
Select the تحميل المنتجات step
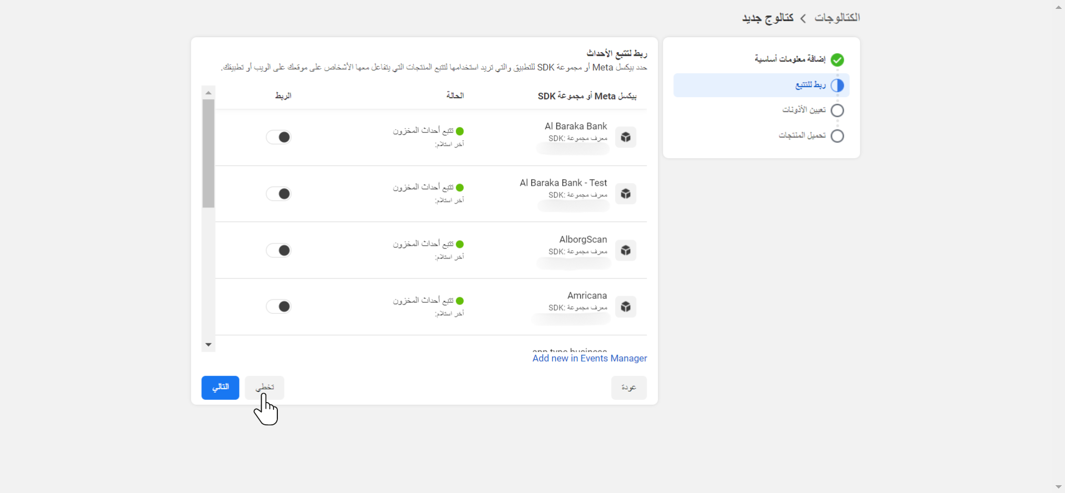coord(802,135)
